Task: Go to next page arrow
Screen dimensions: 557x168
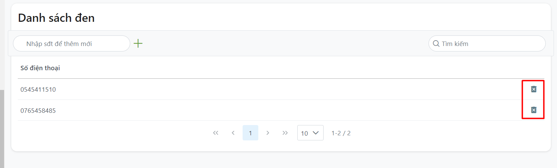Action: coord(268,133)
